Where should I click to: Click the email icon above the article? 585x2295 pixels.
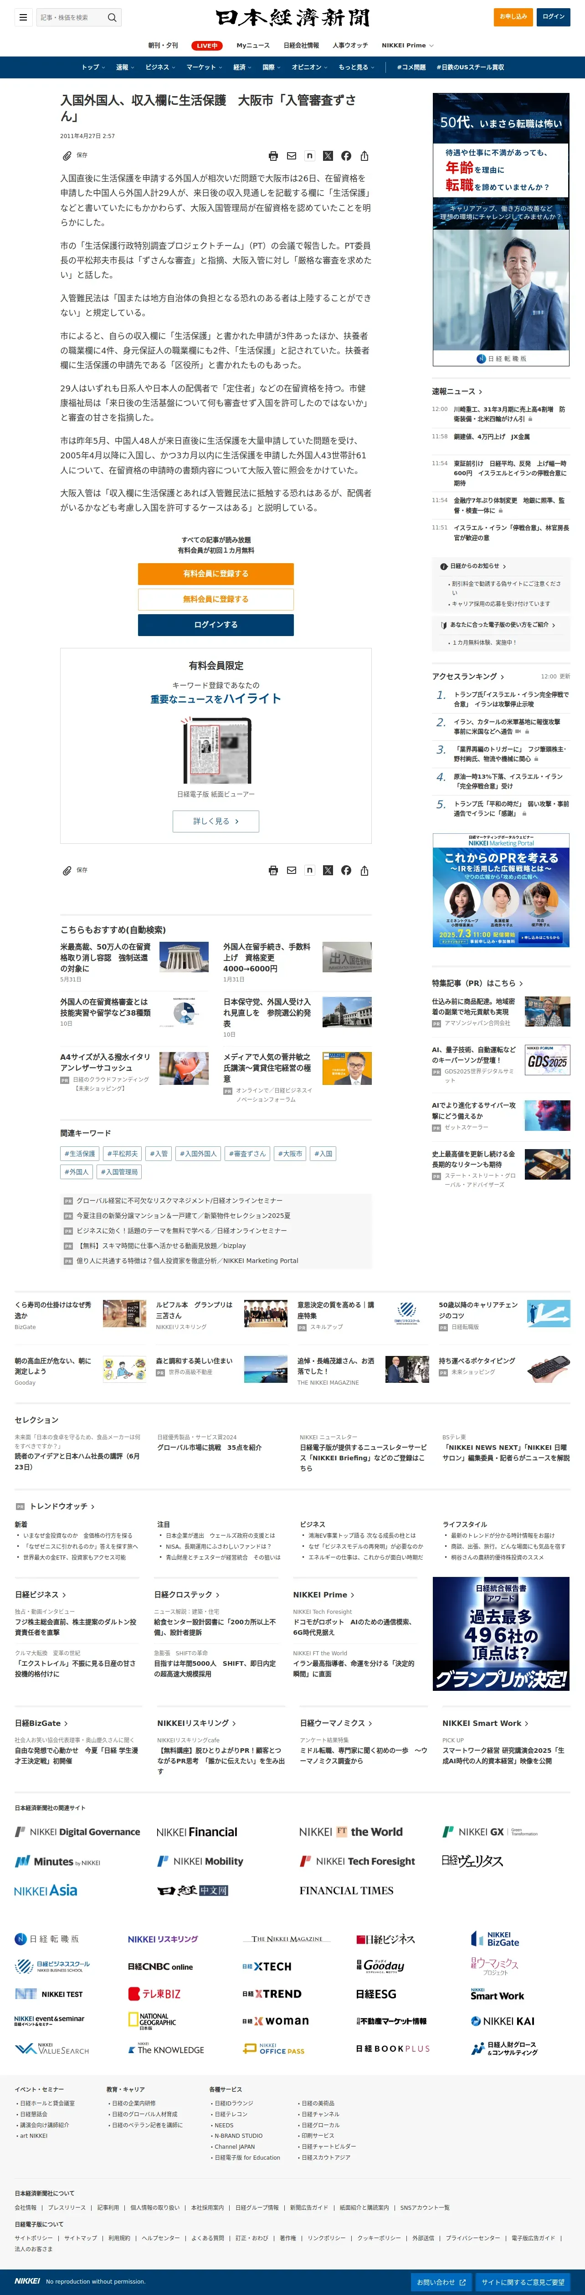coord(291,156)
